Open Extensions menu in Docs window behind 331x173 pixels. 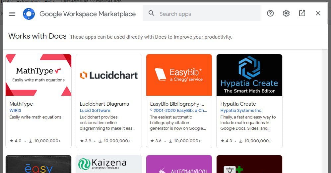click(28, 1)
